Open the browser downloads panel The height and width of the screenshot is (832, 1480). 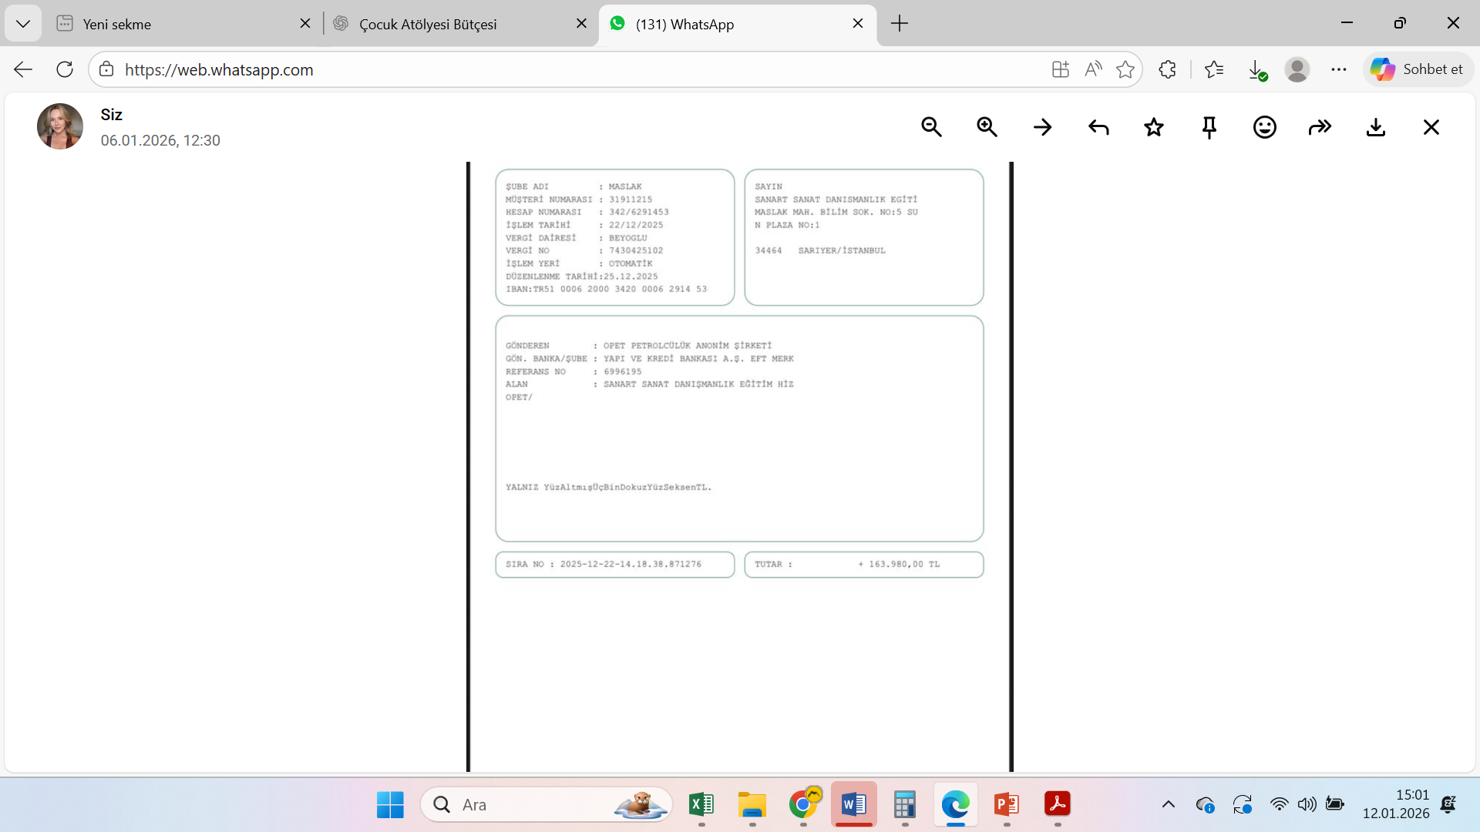coord(1256,70)
